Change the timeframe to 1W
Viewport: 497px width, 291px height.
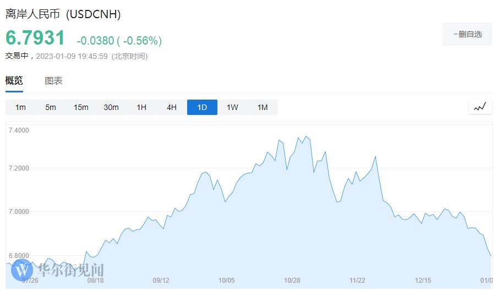(x=232, y=107)
